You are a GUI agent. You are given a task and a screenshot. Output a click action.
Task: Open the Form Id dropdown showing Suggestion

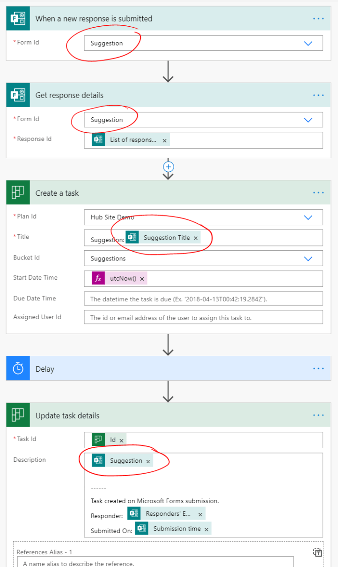(308, 43)
